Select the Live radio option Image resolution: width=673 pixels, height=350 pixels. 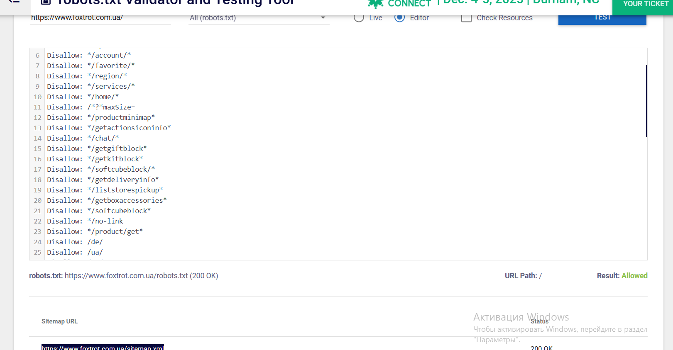pos(359,18)
